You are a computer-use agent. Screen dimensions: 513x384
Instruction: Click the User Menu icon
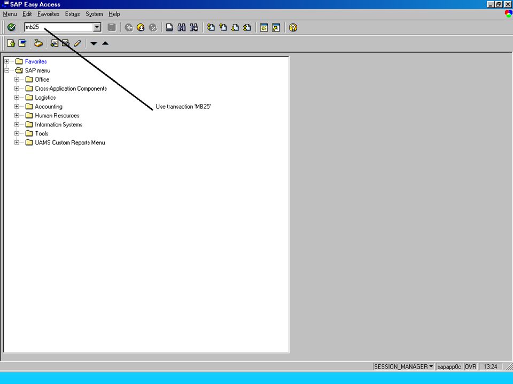click(x=11, y=43)
